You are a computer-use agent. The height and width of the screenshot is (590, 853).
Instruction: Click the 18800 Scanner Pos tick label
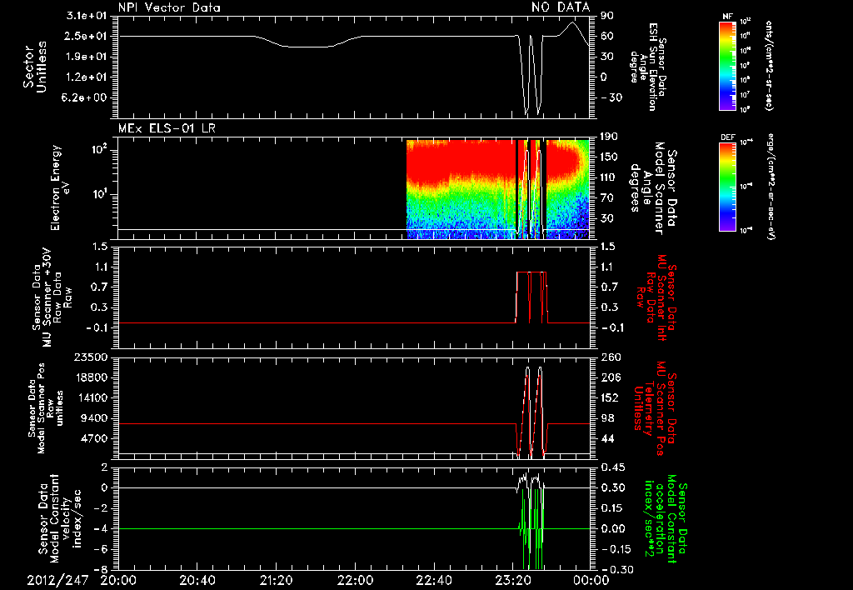click(x=91, y=377)
